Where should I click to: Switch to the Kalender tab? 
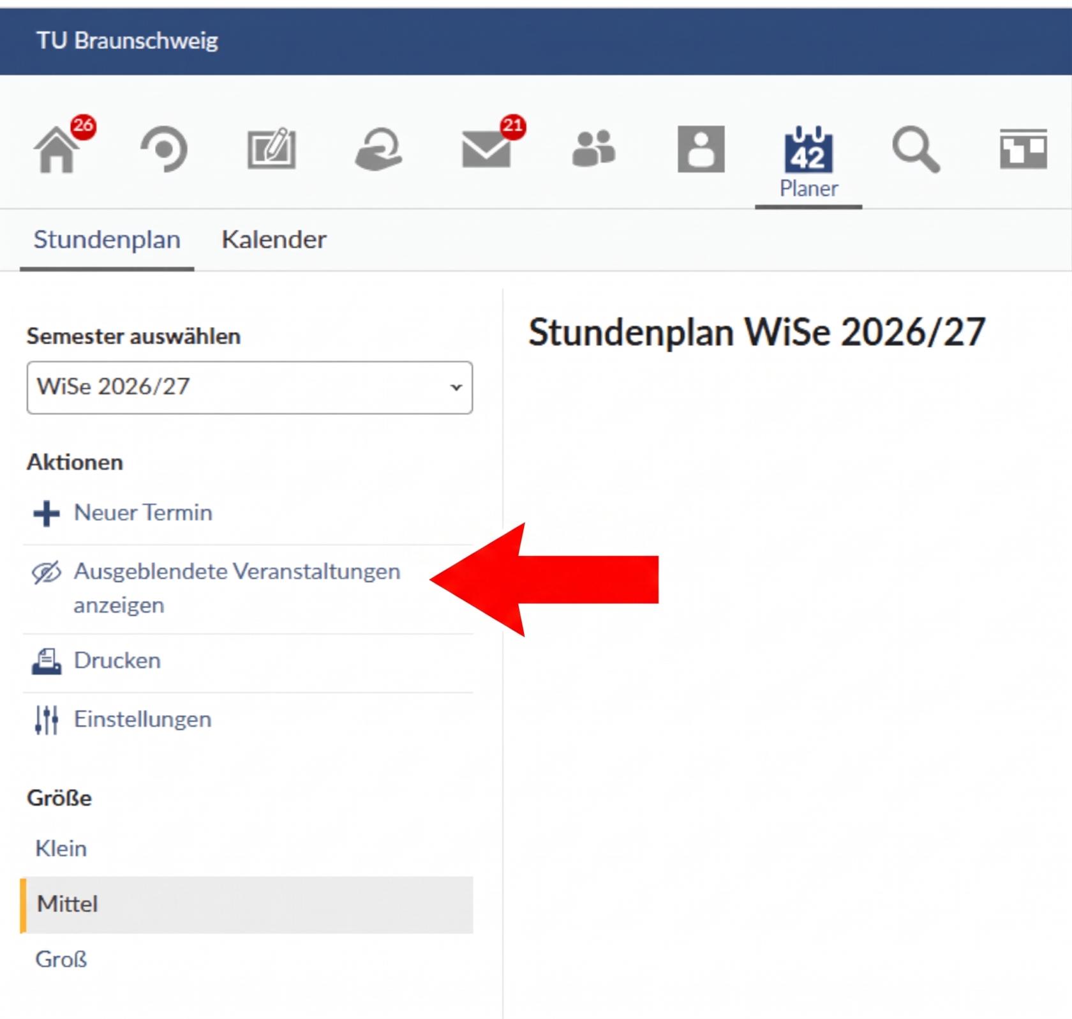[274, 239]
